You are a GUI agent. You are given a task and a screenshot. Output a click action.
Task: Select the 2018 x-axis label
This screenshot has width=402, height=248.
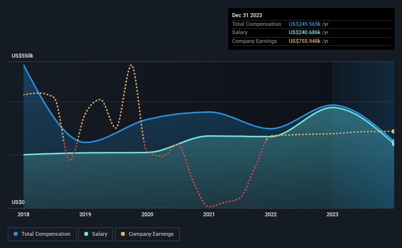(x=24, y=214)
